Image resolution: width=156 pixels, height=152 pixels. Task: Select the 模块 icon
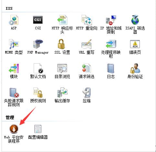click(14, 68)
